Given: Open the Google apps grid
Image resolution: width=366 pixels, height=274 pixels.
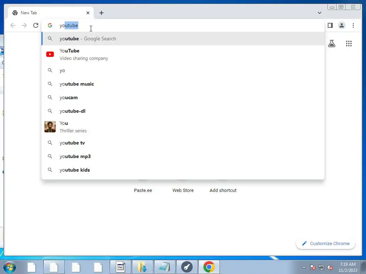Looking at the screenshot, I should point(349,44).
